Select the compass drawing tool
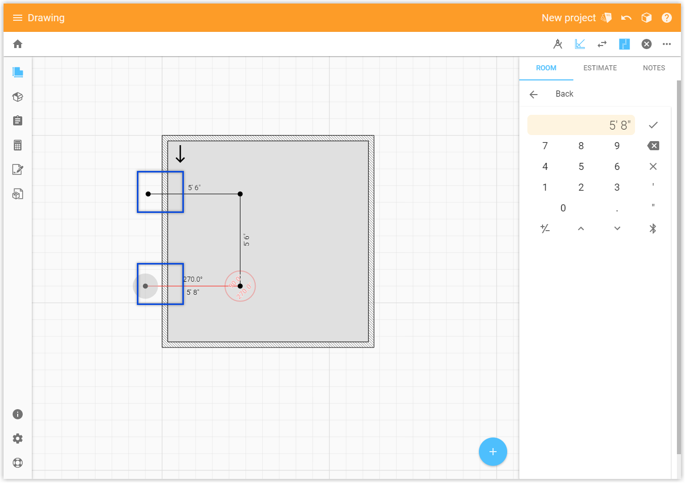Image resolution: width=685 pixels, height=483 pixels. 558,44
